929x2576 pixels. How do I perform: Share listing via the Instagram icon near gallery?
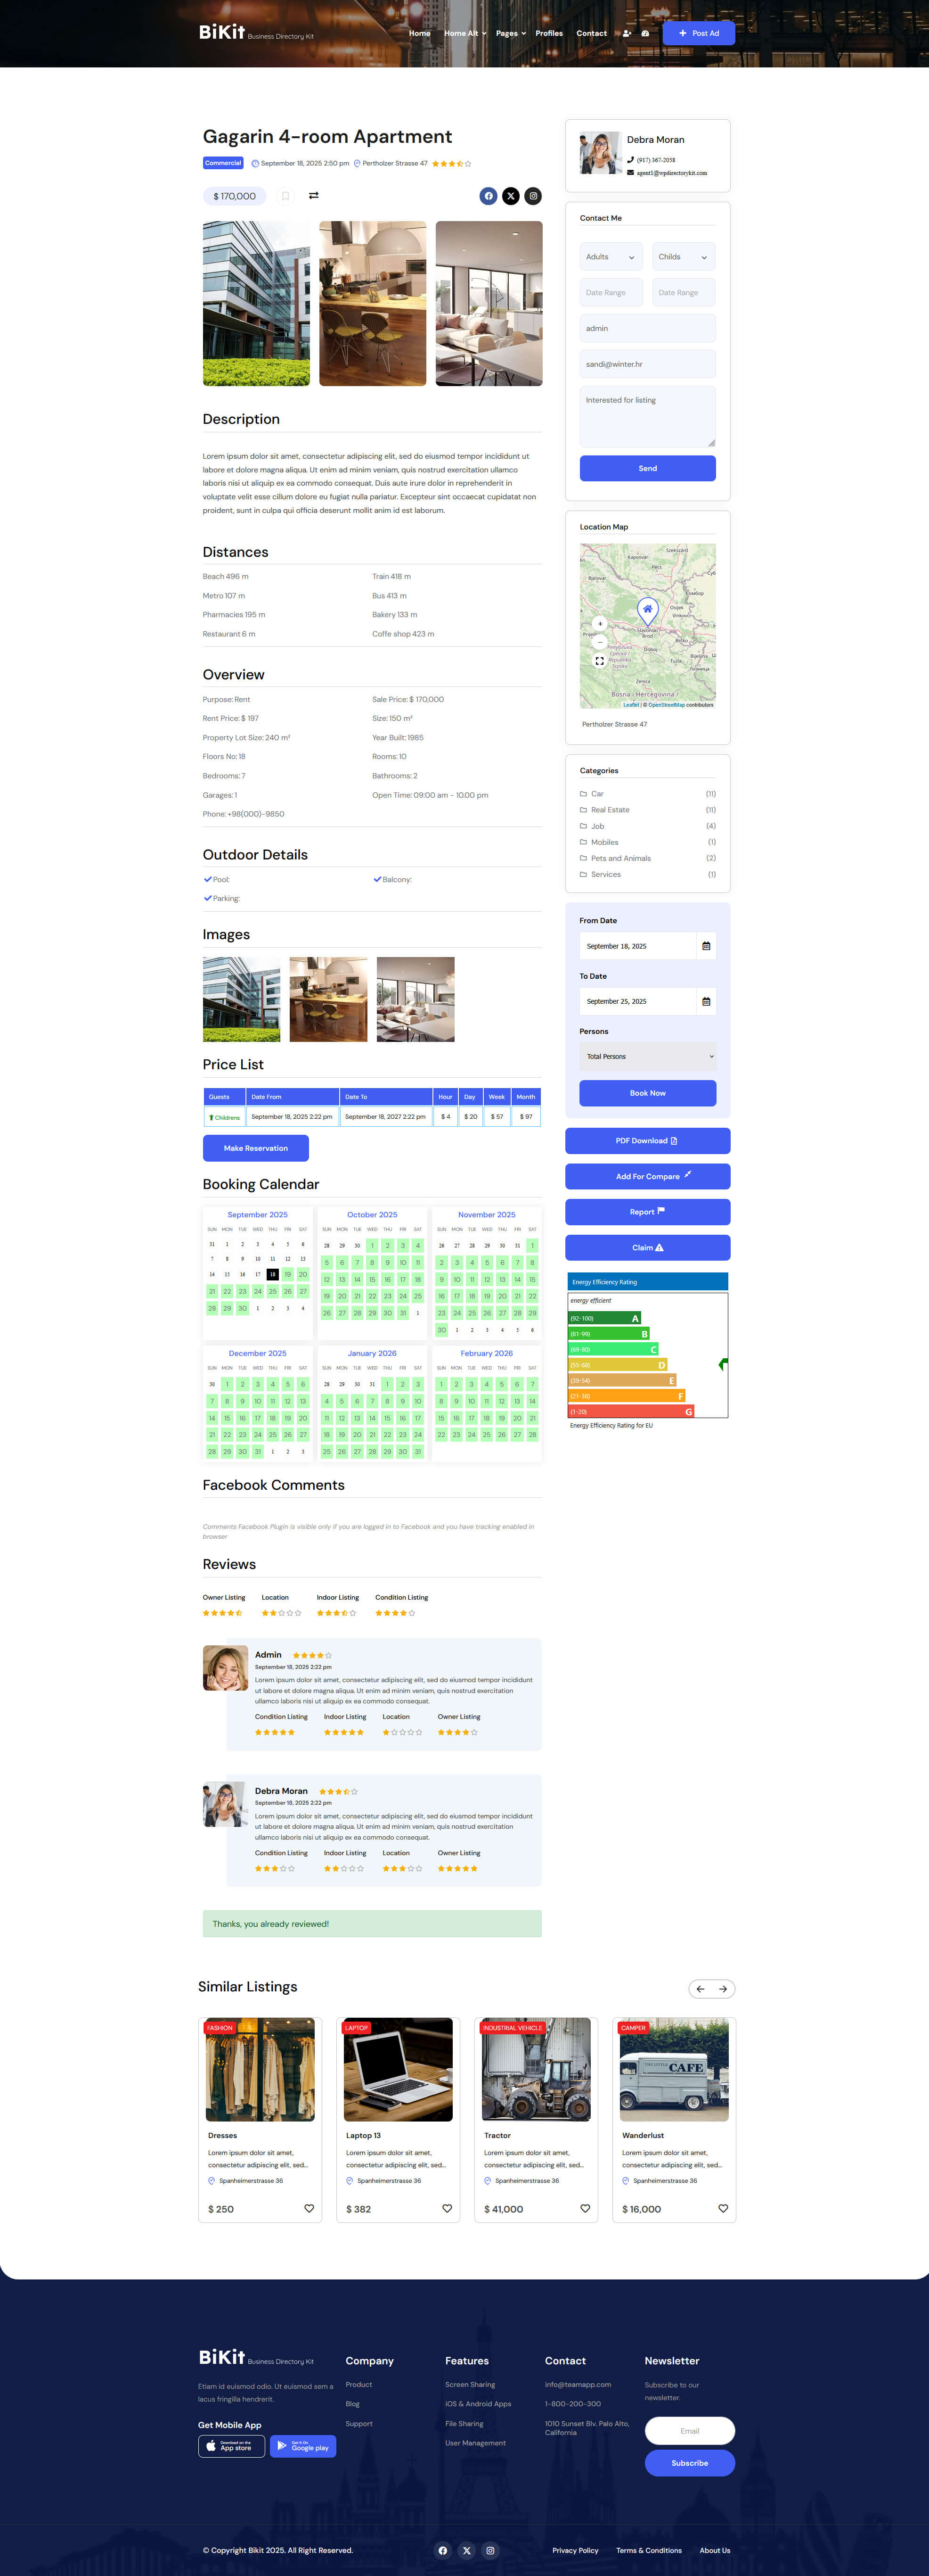(x=533, y=196)
